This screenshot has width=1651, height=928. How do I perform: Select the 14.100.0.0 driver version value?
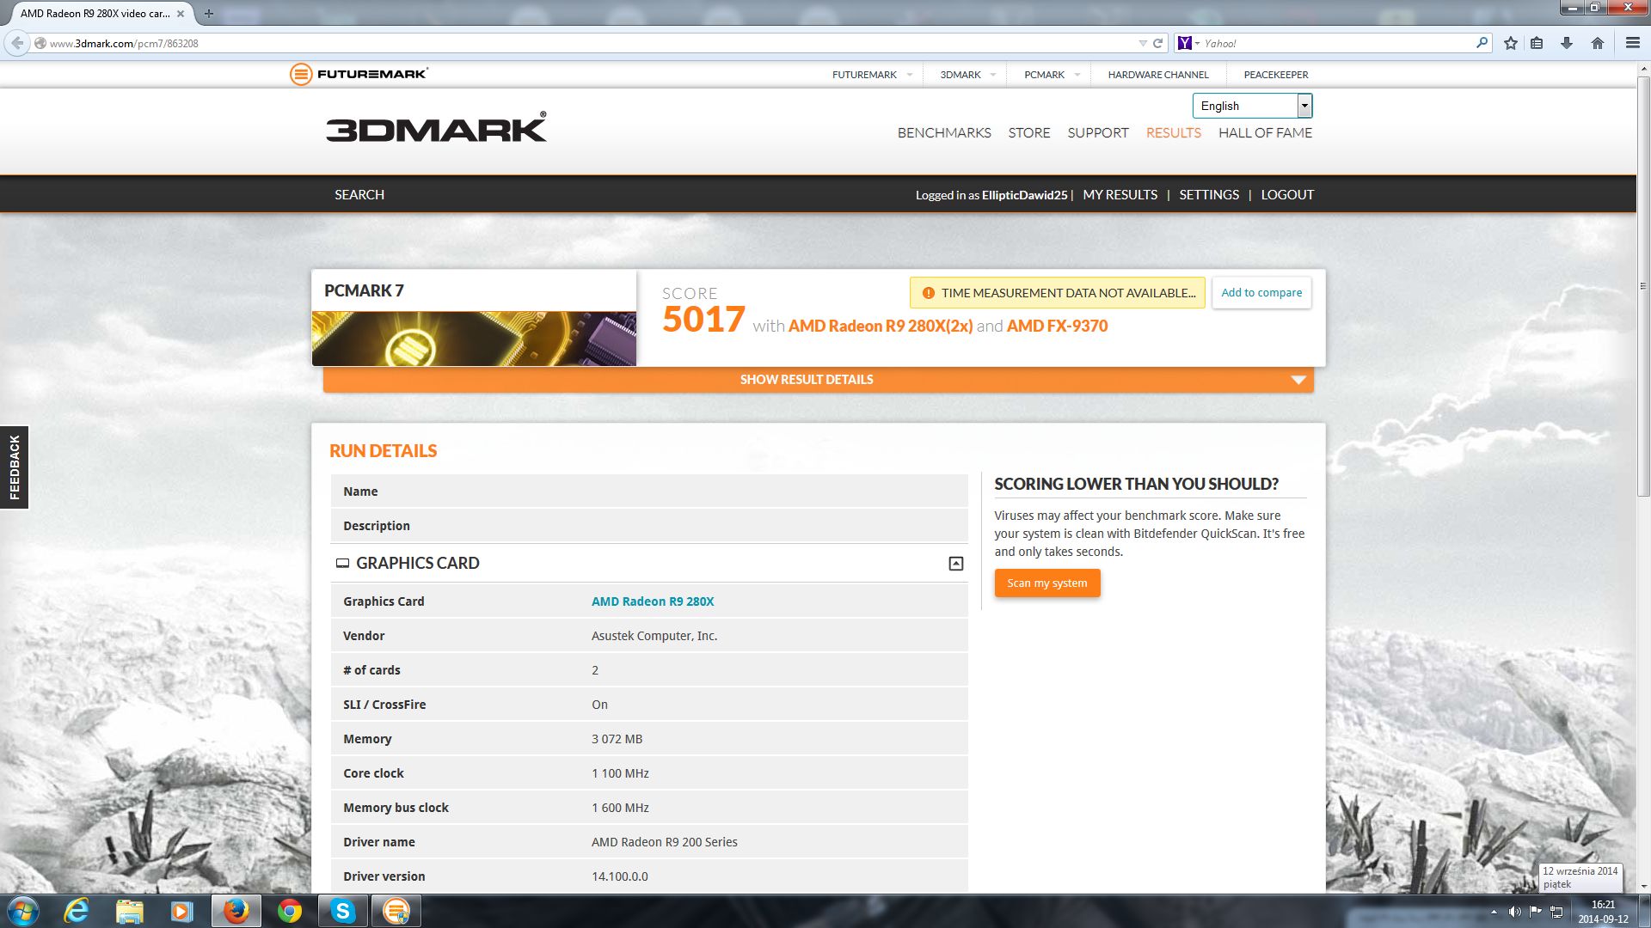click(620, 876)
